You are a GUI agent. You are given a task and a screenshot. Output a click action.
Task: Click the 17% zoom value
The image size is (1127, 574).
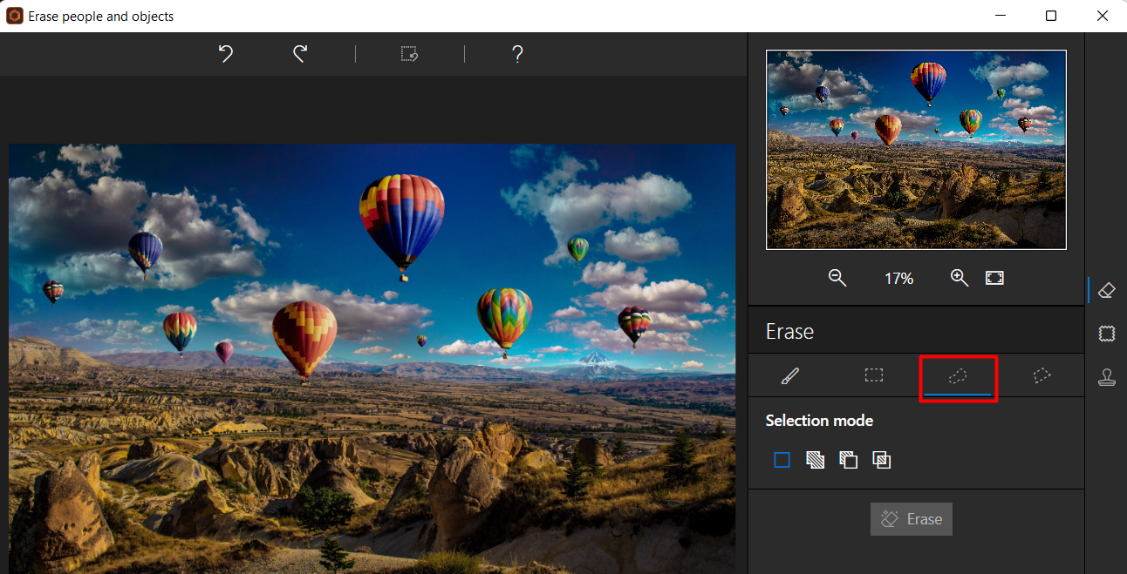[x=898, y=279]
